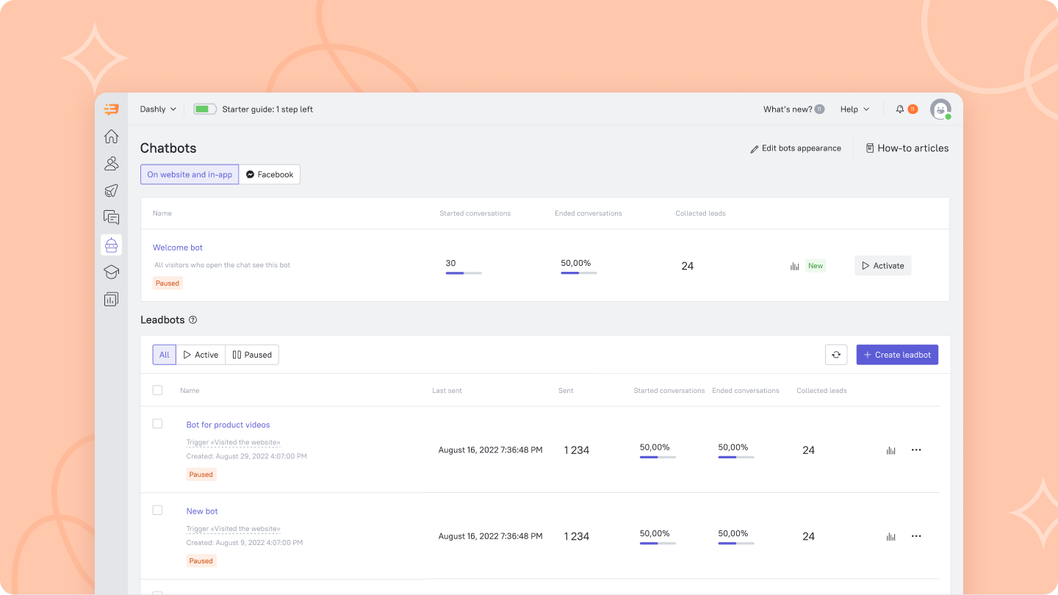
Task: Select the highlighted Chatbot robot sidebar icon
Action: pos(111,245)
